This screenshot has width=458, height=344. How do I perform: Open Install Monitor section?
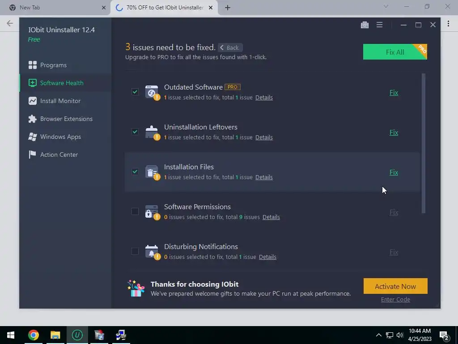coord(65,101)
